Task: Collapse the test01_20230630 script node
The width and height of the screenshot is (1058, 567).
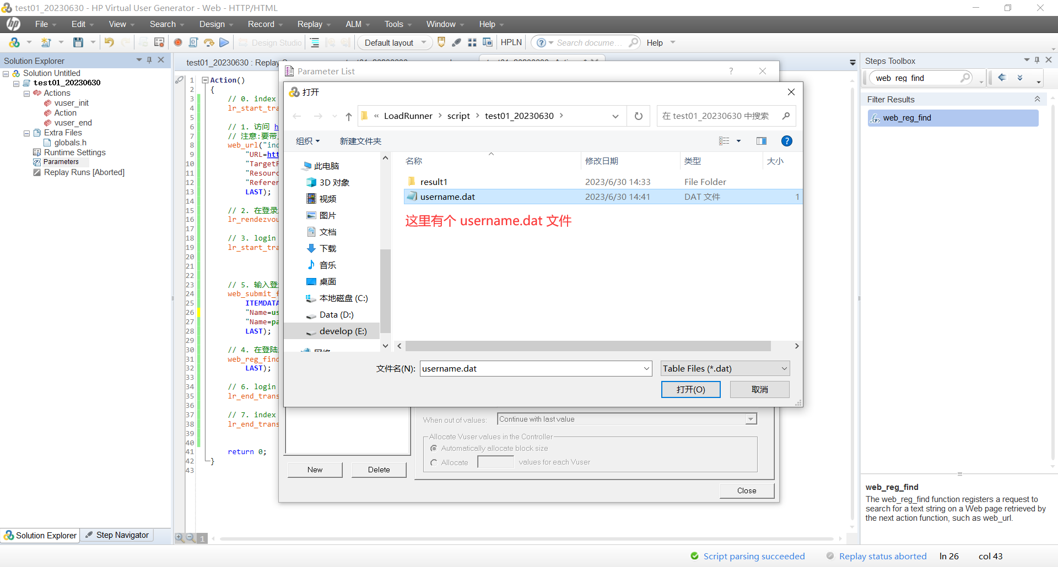Action: coord(16,83)
